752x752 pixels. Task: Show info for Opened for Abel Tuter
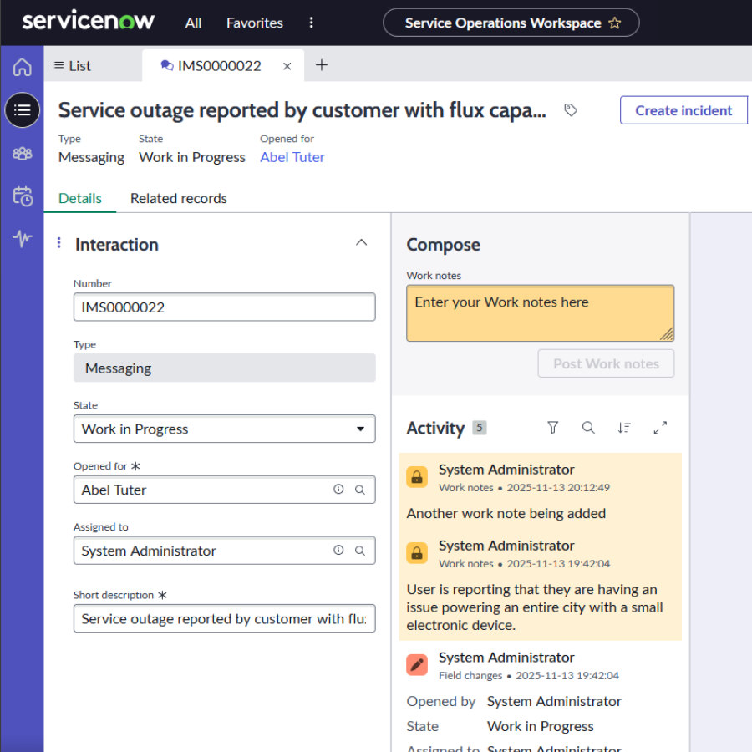point(338,489)
